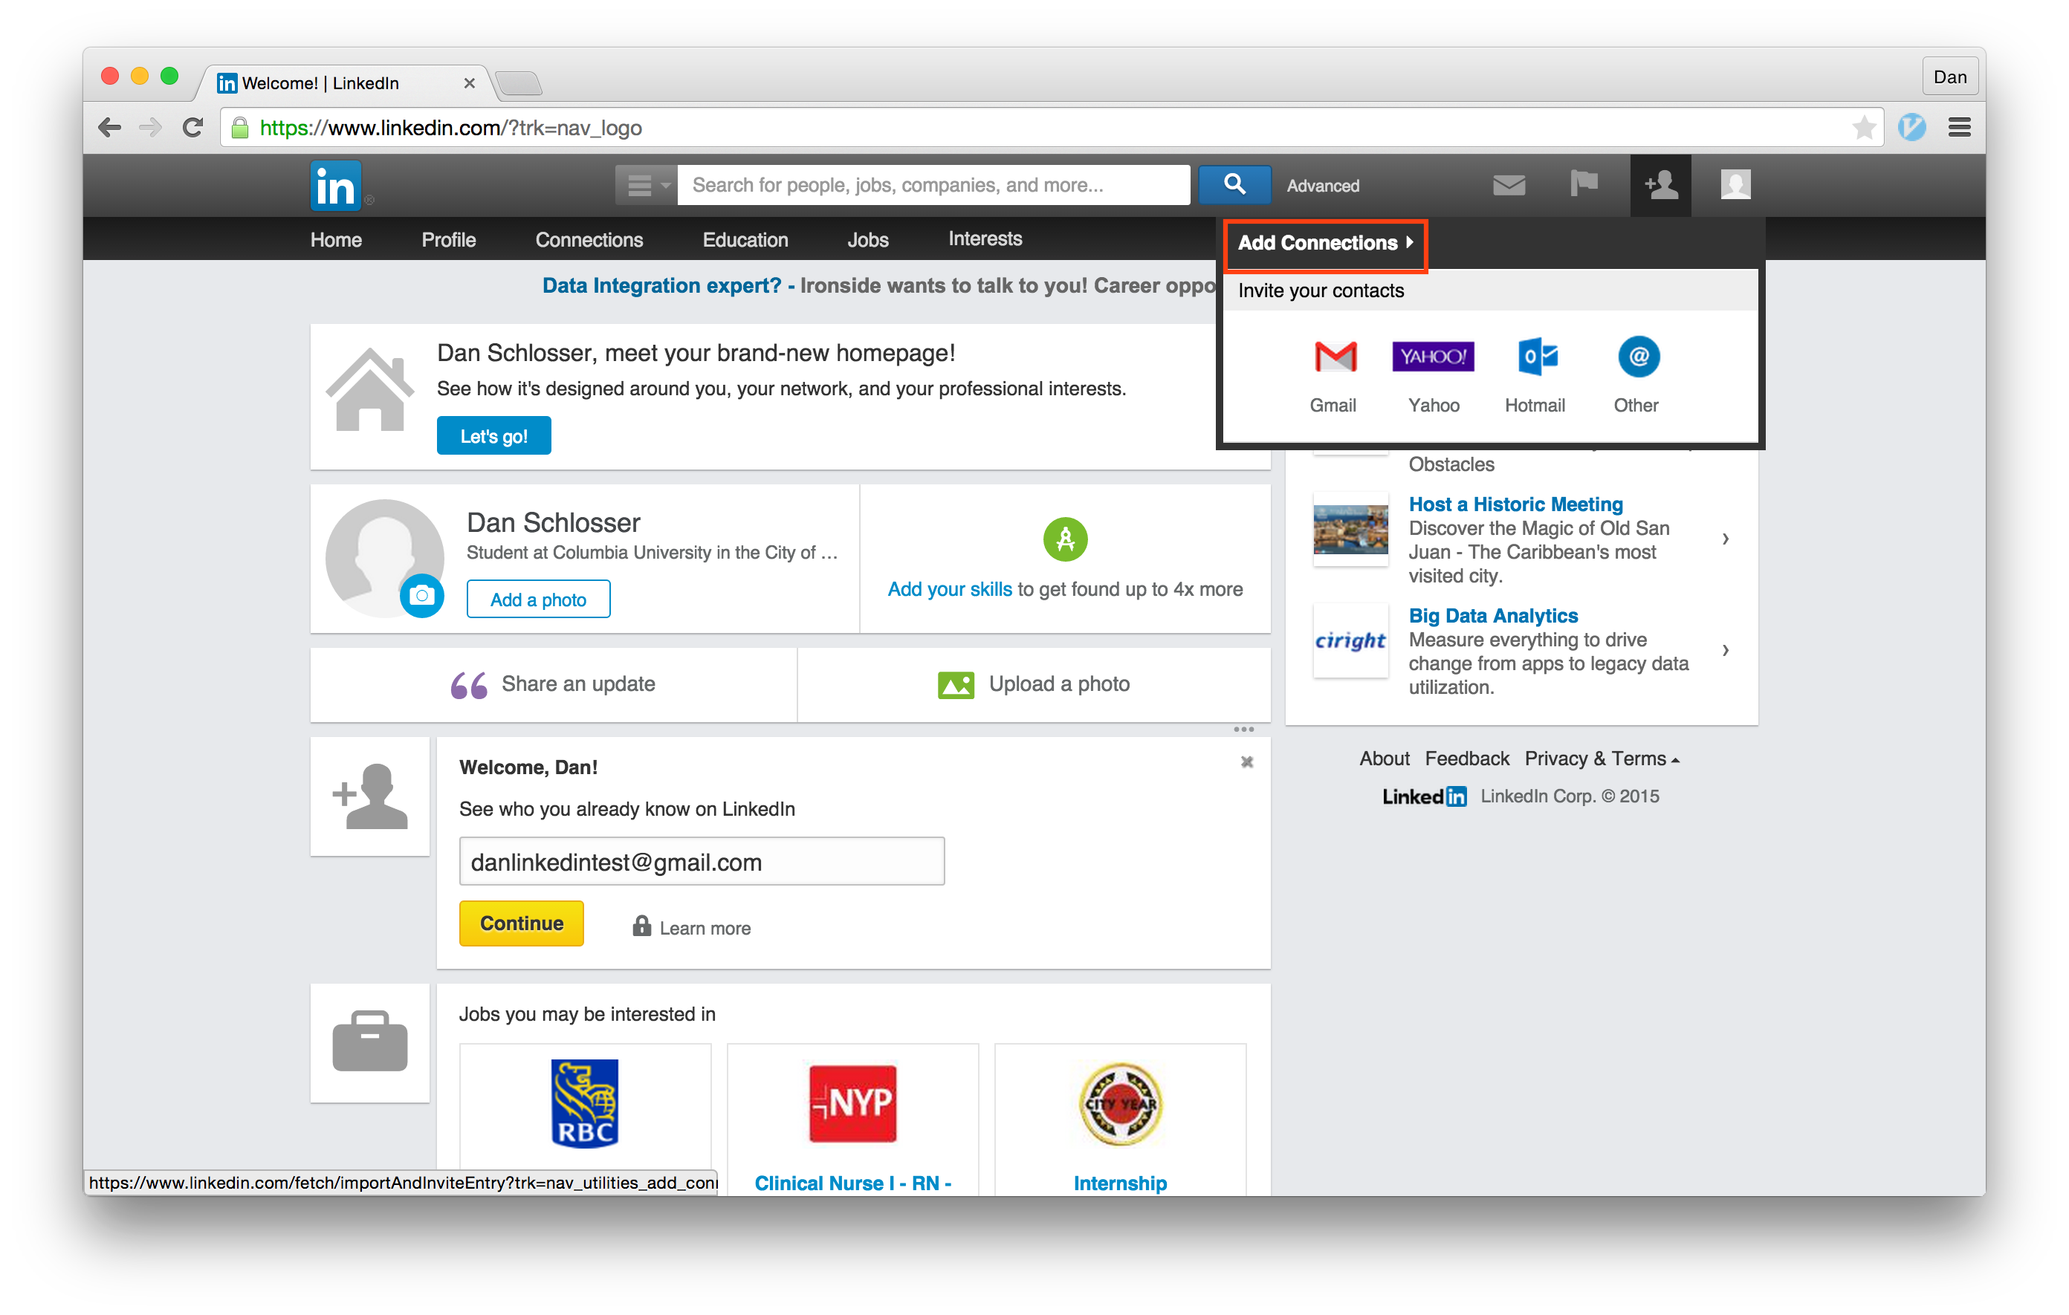
Task: Click the camera icon on profile photo
Action: (x=421, y=595)
